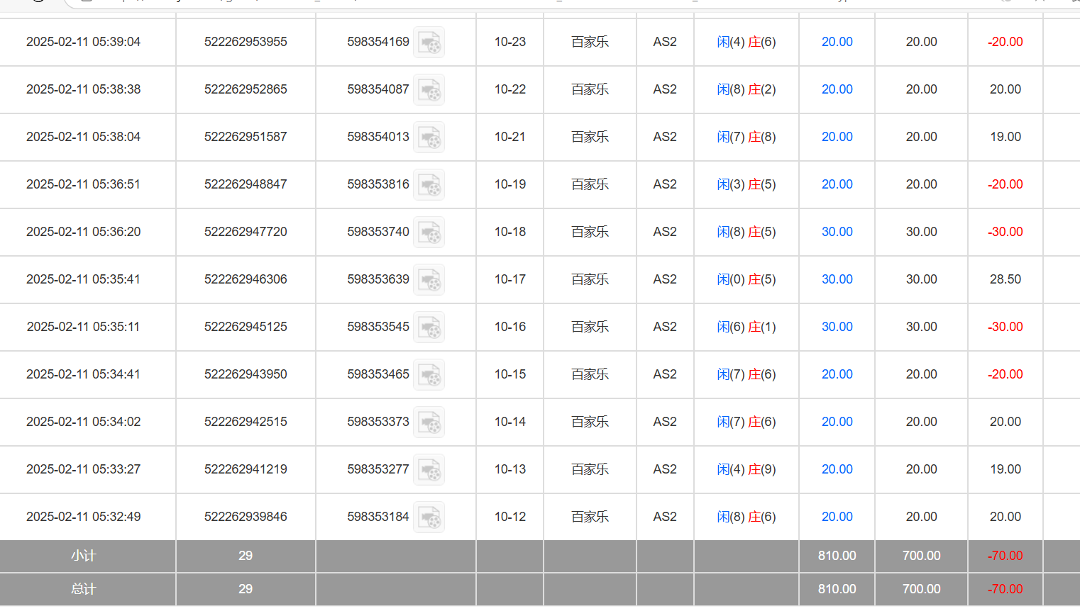Screen dimensions: 1080x616
Task: Open the 闲(8) 庄(2) result link
Action: 746,89
